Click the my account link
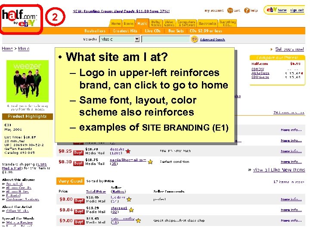 pos(214,10)
